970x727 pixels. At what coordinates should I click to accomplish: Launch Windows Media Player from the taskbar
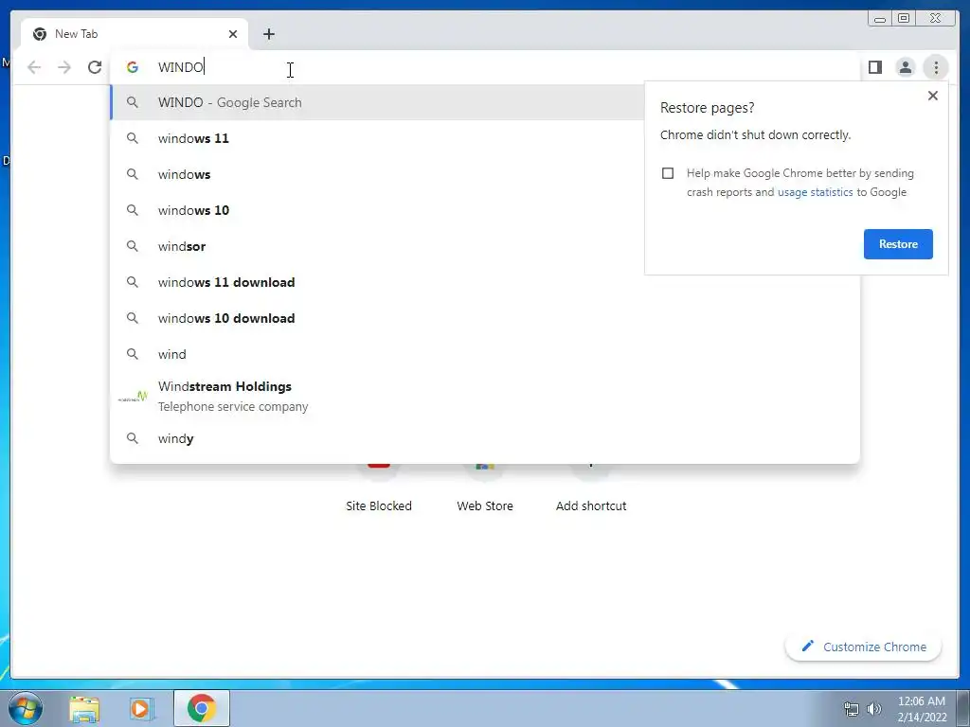click(142, 709)
